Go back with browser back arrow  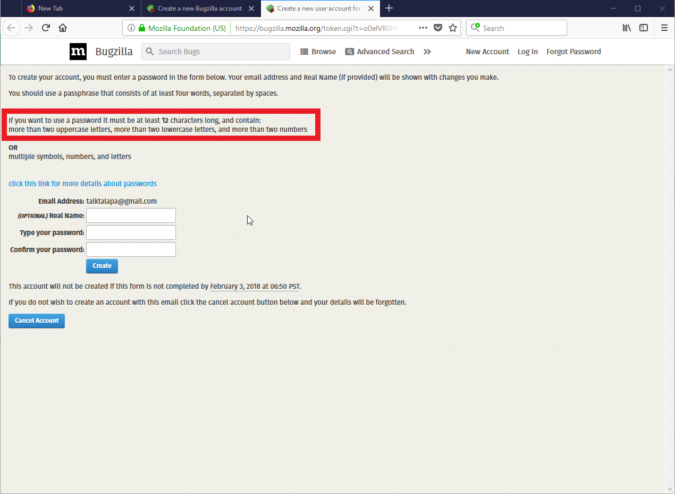click(11, 28)
